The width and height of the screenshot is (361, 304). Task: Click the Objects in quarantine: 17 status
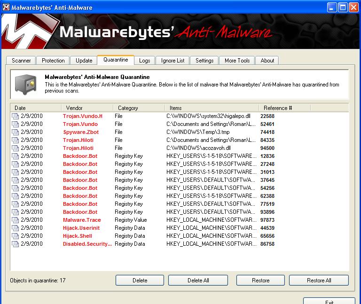38,281
